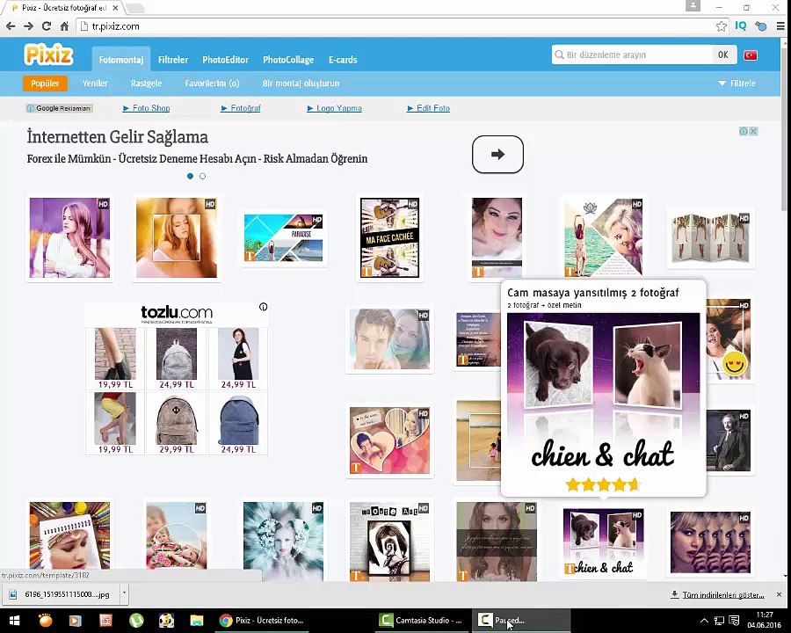Viewport: 791px width, 633px height.
Task: Open the folding screen four-photo template
Action: tap(710, 237)
